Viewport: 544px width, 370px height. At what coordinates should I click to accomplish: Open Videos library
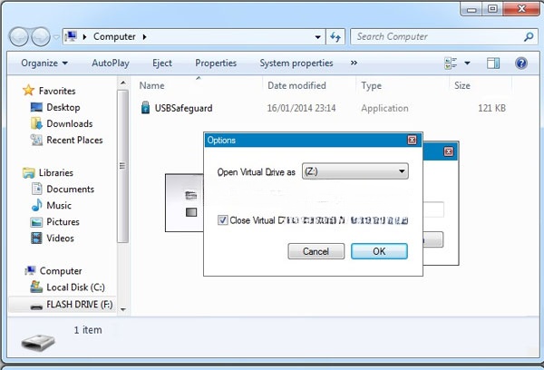point(60,239)
